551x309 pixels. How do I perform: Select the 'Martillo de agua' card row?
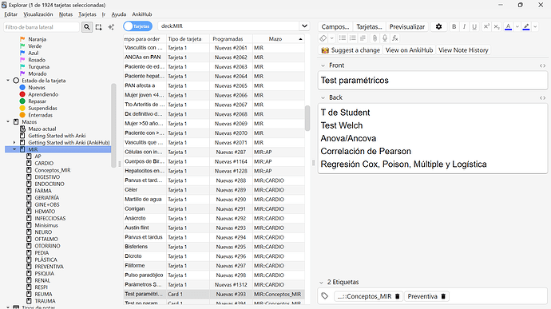tap(214, 200)
